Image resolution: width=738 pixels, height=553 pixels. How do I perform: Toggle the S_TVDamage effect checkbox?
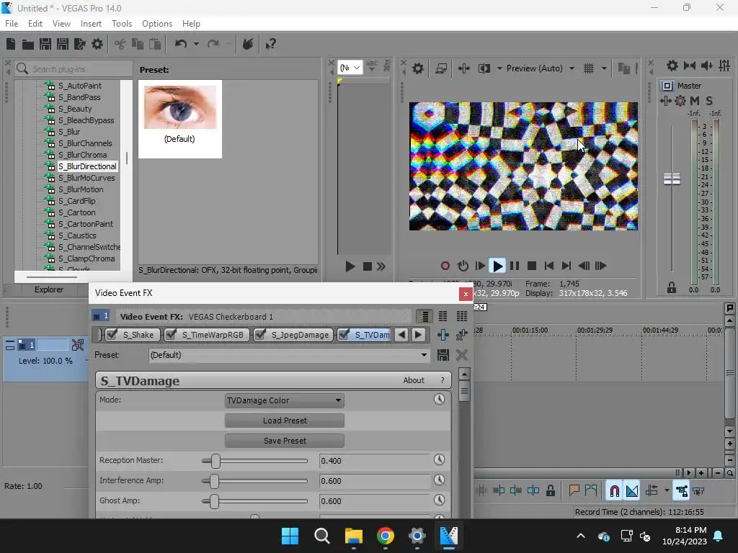pyautogui.click(x=344, y=335)
